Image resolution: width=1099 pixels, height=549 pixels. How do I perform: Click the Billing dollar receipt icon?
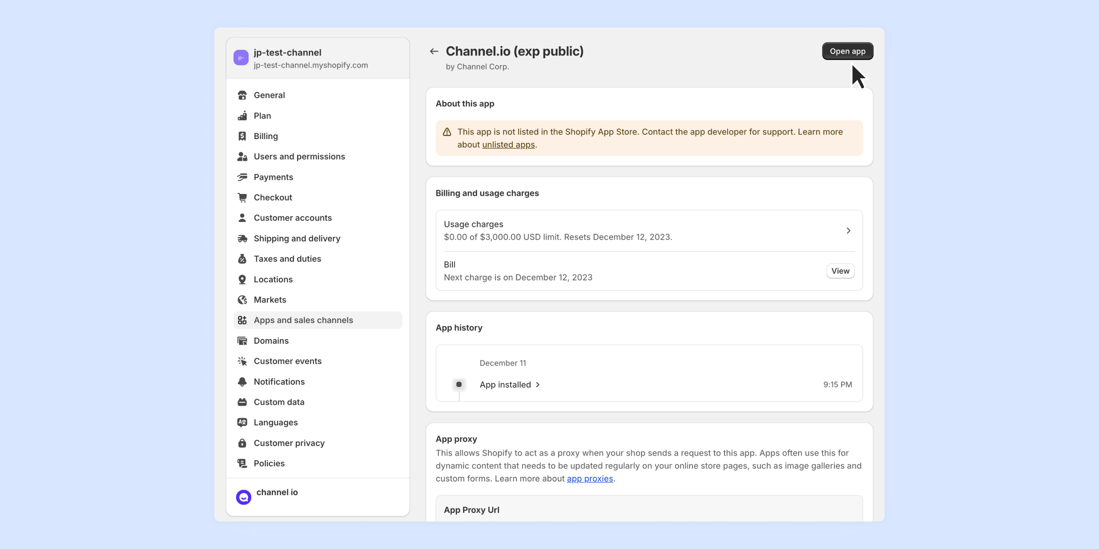[x=242, y=136]
